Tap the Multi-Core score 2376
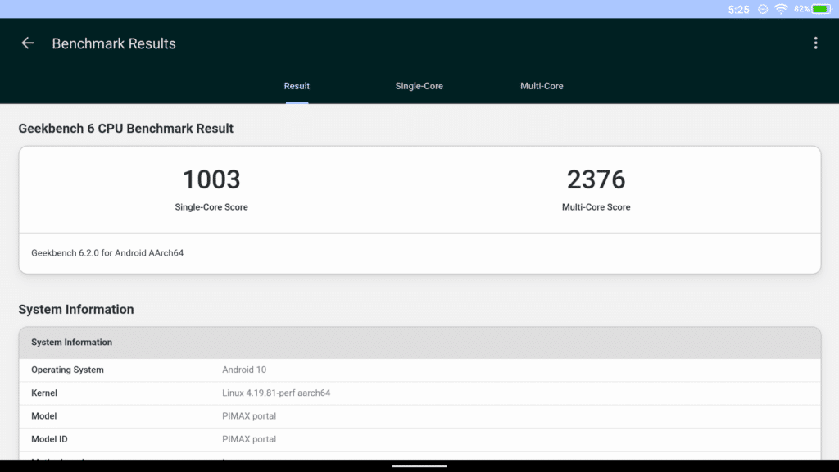839x472 pixels. pyautogui.click(x=596, y=179)
